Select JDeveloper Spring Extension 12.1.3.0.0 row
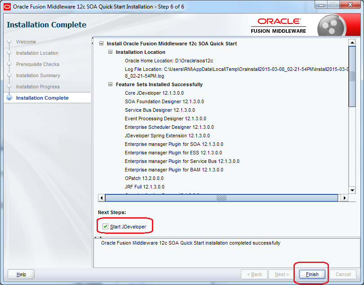364x285 pixels. click(x=167, y=136)
